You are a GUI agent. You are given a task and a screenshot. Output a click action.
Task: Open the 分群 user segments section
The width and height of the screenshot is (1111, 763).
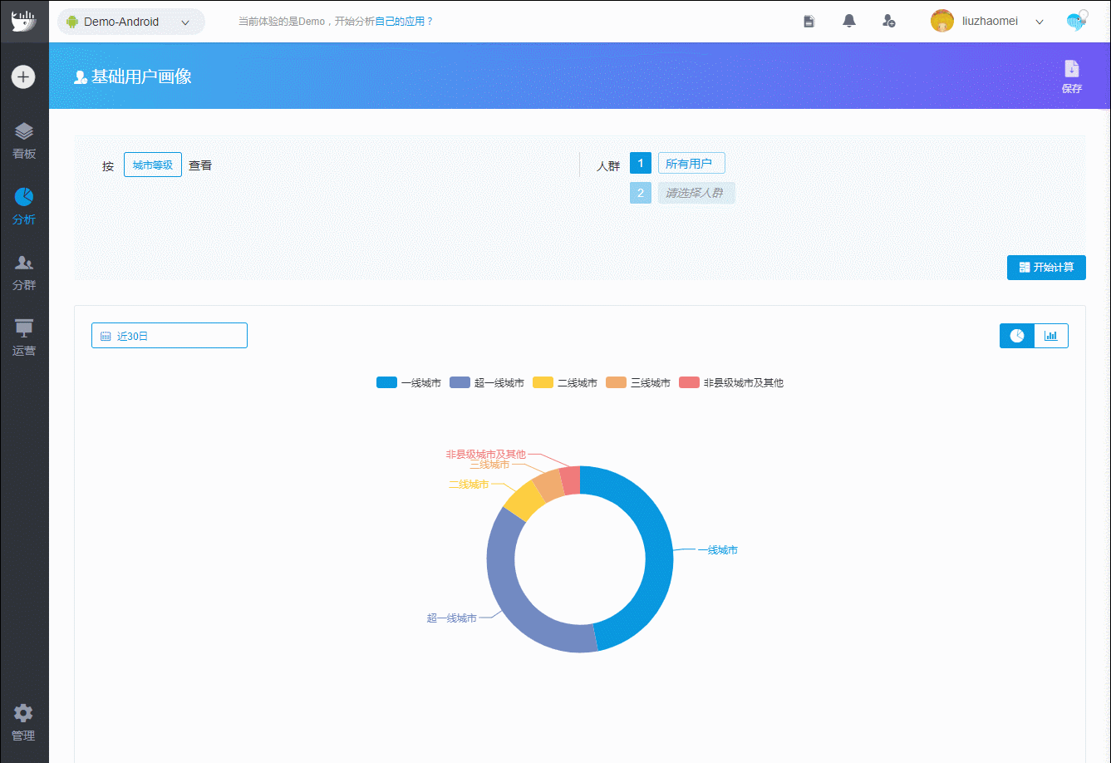click(x=24, y=273)
